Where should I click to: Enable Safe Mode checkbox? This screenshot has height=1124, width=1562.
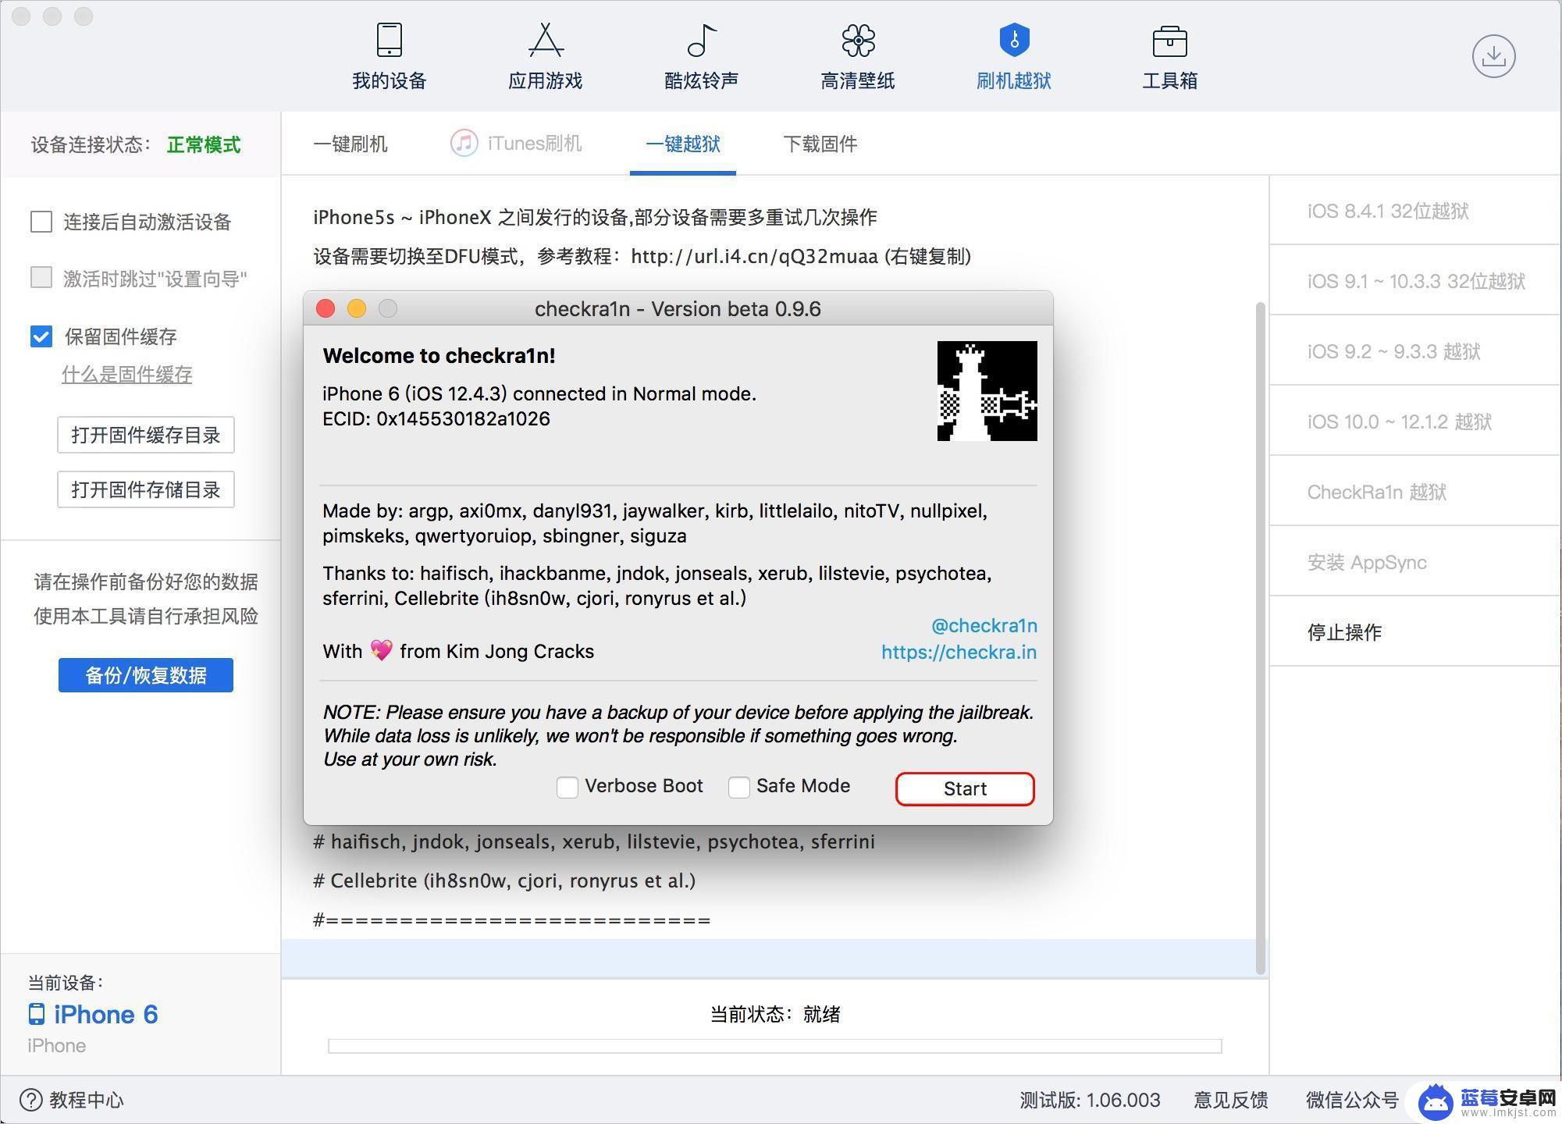738,787
